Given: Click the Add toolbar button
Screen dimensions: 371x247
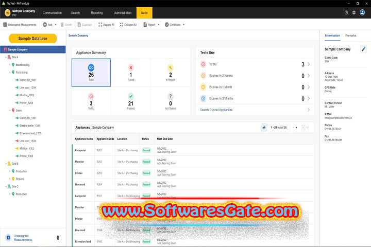Looking at the screenshot, I should tap(47, 25).
